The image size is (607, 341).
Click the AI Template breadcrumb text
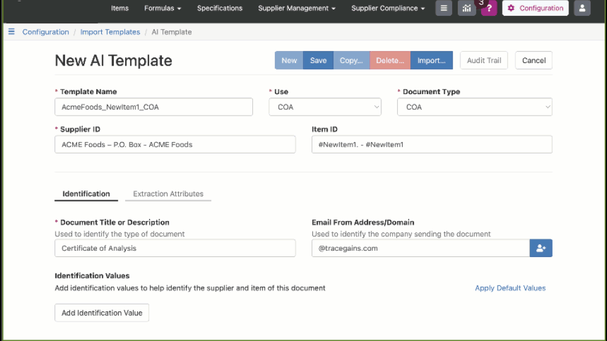(171, 32)
